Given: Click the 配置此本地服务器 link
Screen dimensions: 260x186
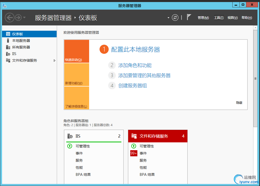Looking at the screenshot, I should pyautogui.click(x=136, y=49).
